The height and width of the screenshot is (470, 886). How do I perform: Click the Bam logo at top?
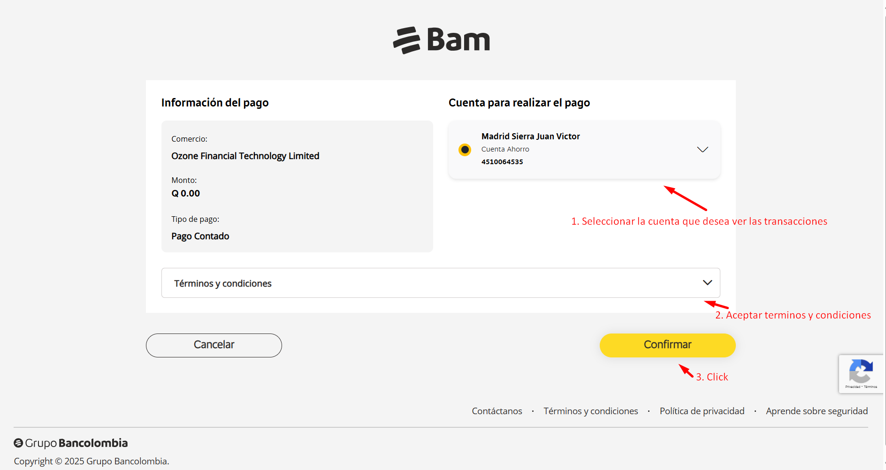[442, 40]
